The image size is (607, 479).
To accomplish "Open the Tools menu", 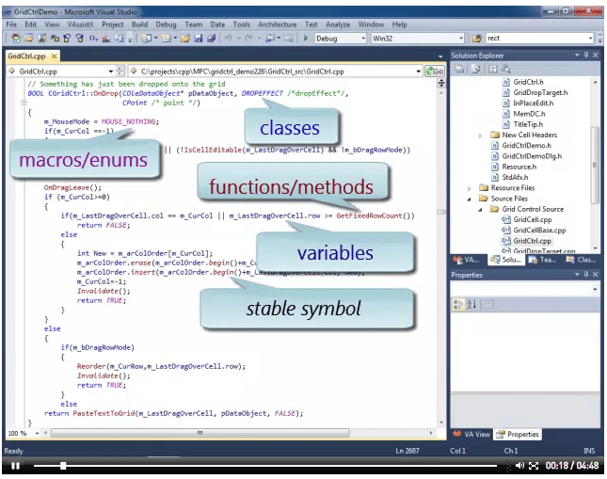I will [241, 24].
